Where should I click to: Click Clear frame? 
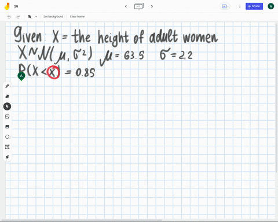77,17
